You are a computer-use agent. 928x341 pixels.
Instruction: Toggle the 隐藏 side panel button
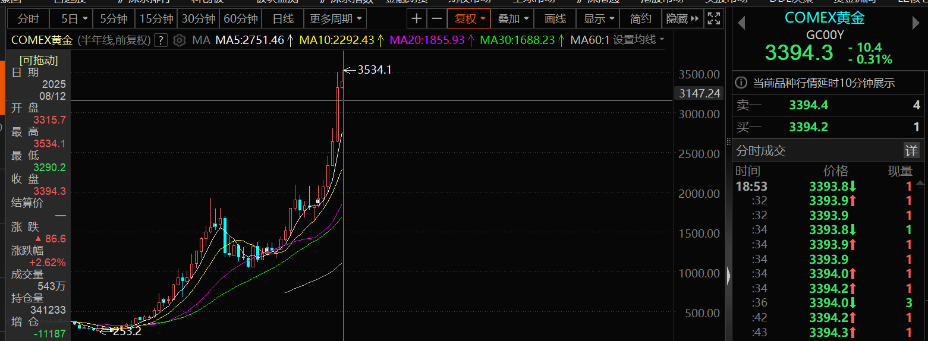pos(682,19)
